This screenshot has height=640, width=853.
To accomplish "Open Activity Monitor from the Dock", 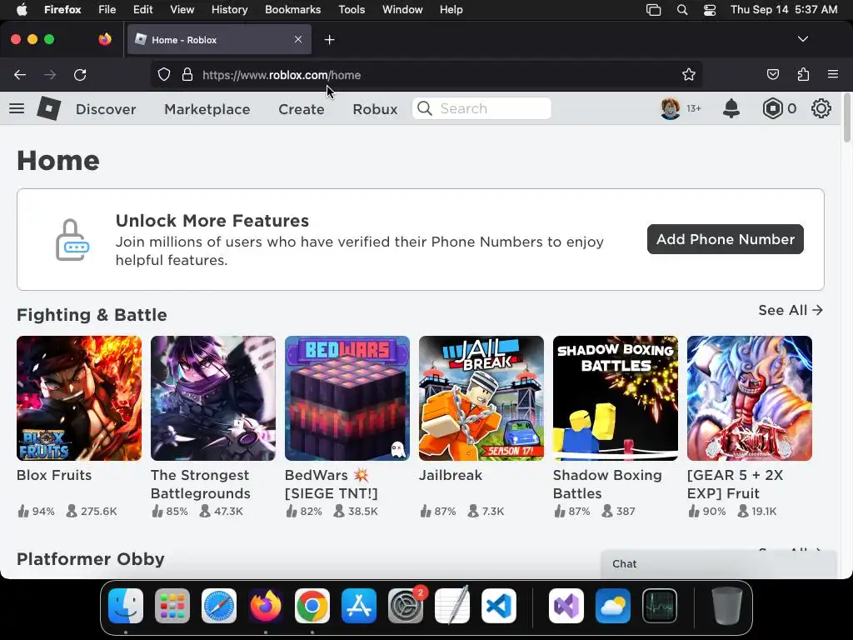I will (660, 606).
